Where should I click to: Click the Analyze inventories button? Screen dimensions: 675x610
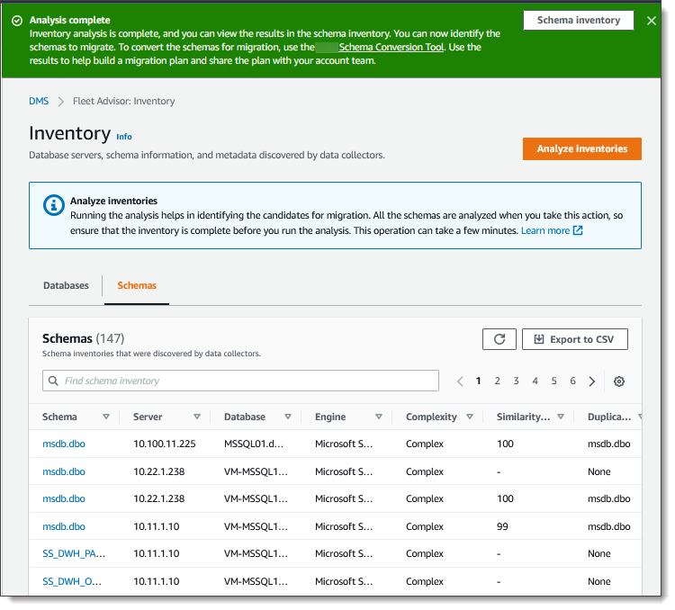(x=581, y=148)
